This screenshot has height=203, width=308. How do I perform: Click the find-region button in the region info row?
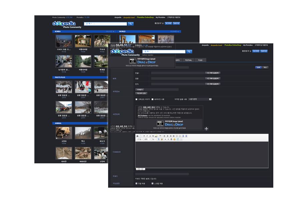pyautogui.click(x=140, y=90)
